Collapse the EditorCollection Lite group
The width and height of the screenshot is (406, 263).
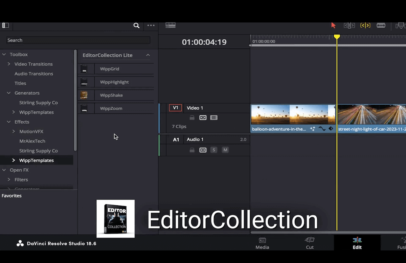coord(148,55)
